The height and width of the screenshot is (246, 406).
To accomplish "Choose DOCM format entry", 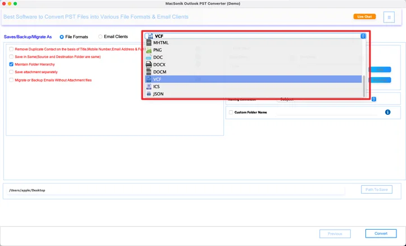I will click(254, 72).
